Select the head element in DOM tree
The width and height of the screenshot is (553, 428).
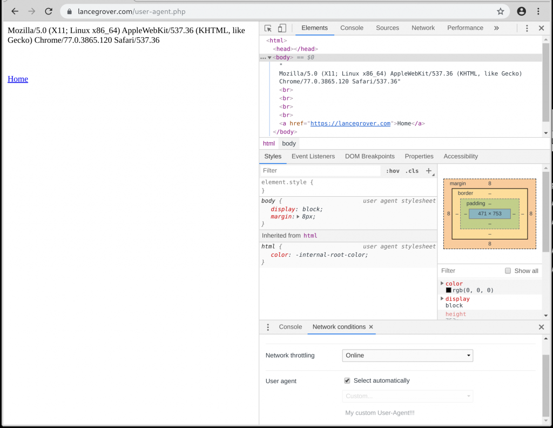pos(295,49)
